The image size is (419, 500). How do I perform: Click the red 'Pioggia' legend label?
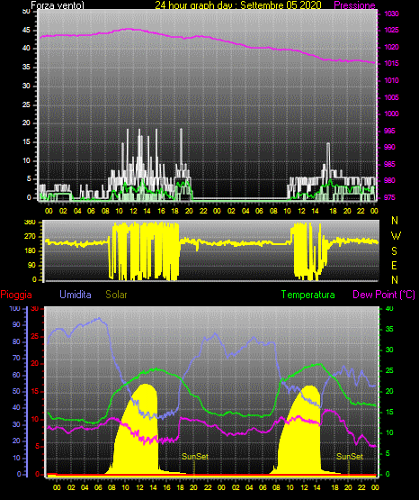(16, 295)
